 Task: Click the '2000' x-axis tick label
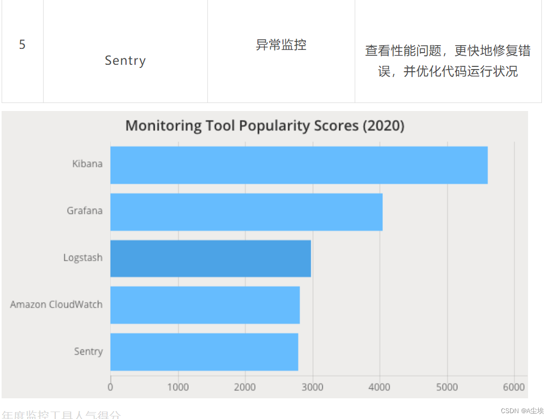pos(245,387)
